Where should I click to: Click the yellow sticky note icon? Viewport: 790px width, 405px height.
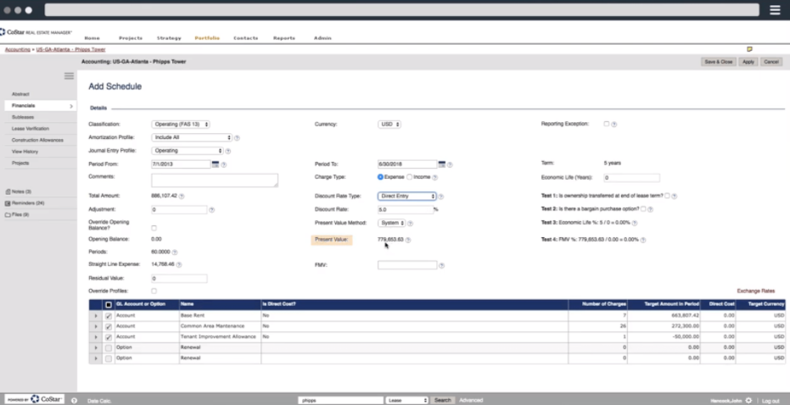tap(749, 49)
